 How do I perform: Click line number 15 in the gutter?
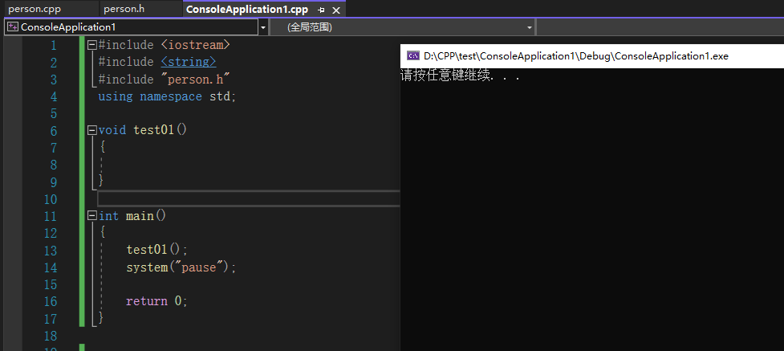click(x=51, y=284)
